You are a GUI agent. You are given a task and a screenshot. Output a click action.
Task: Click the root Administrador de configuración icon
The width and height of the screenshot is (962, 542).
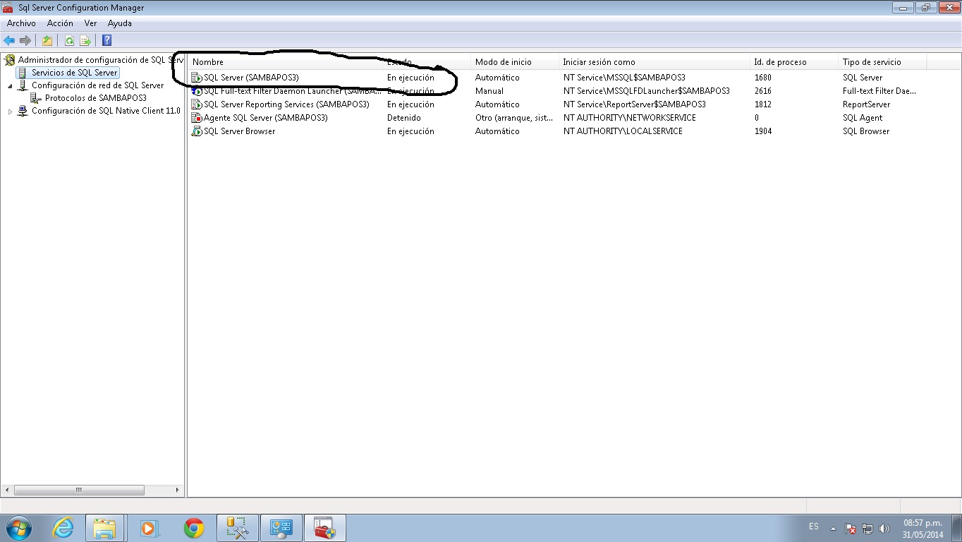(9, 60)
